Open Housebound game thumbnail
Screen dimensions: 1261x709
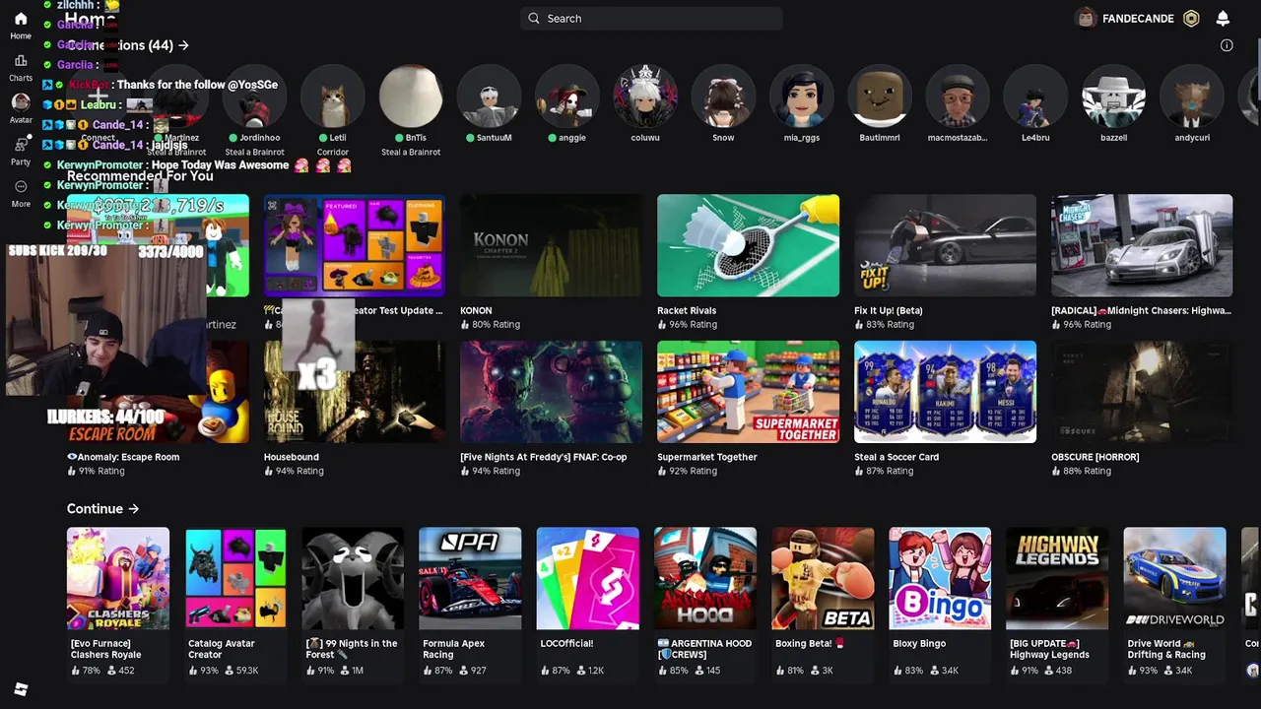click(x=354, y=392)
